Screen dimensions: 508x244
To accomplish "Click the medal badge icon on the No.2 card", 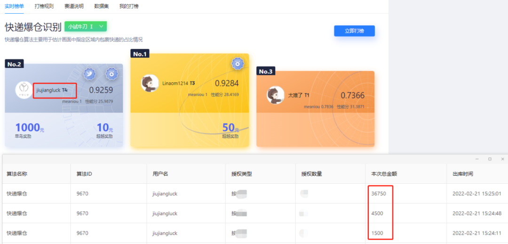I will click(112, 74).
